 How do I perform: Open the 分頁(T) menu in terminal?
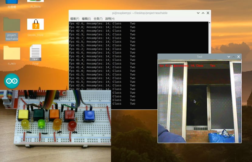(98, 19)
